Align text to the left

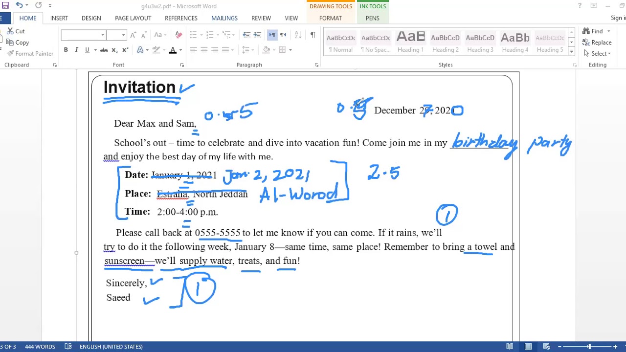193,50
